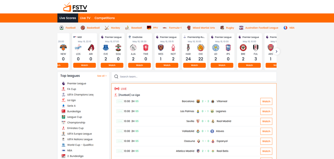Screen dimensions: 334x159
Task: Open the Competitions tab
Action: click(x=105, y=18)
